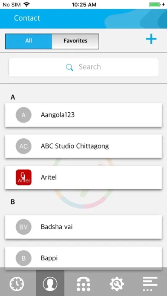Open the dial pad phone icon
This screenshot has width=167, height=296.
(83, 284)
